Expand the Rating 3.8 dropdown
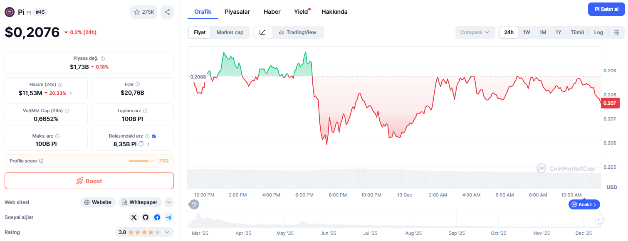 [x=167, y=232]
